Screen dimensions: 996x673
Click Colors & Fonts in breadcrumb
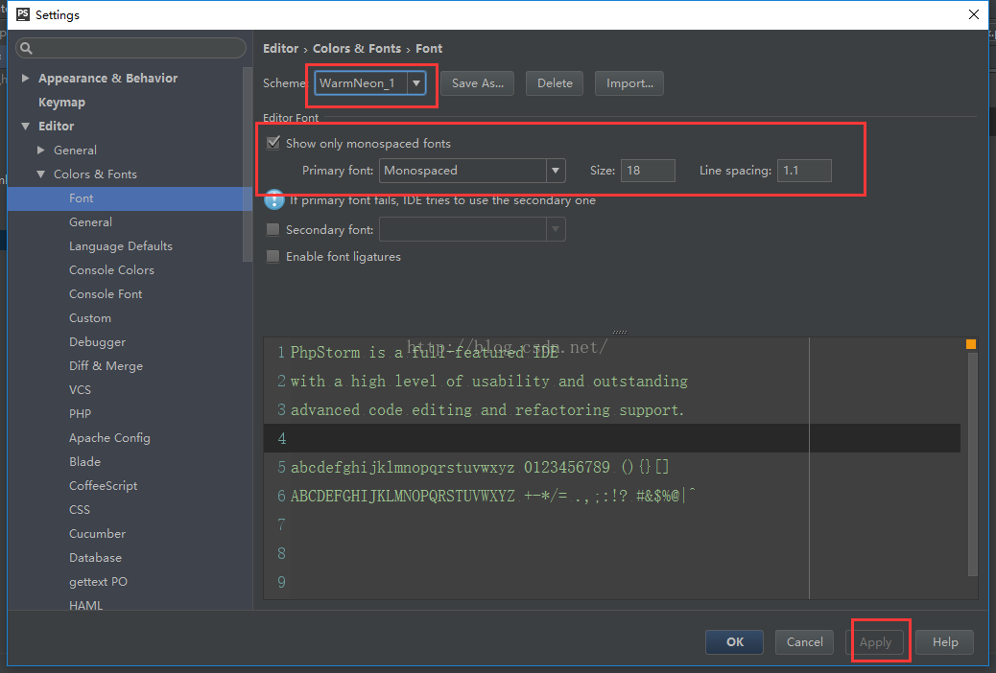tap(357, 48)
